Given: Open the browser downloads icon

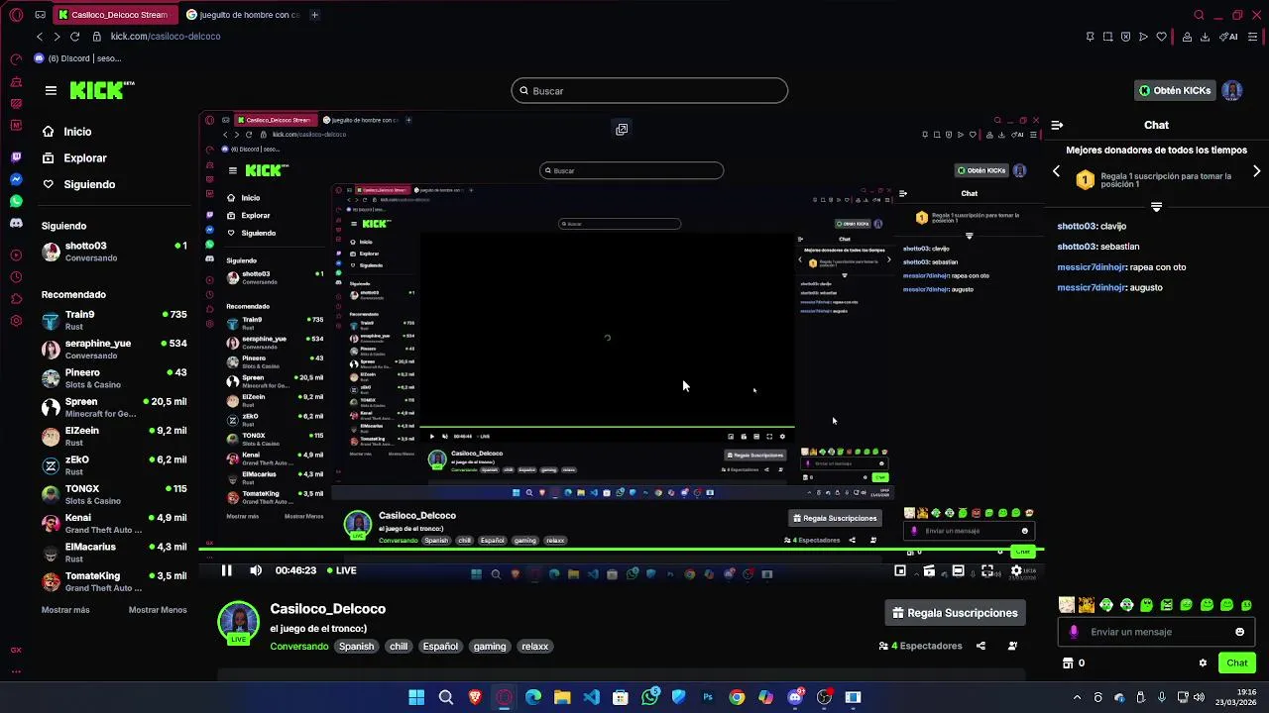Looking at the screenshot, I should click(1205, 37).
